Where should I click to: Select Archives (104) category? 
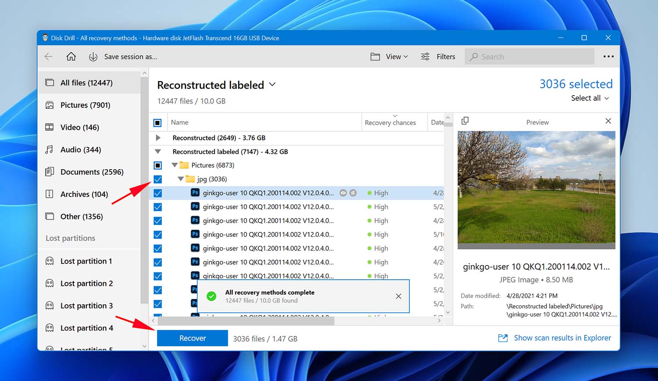coord(89,194)
